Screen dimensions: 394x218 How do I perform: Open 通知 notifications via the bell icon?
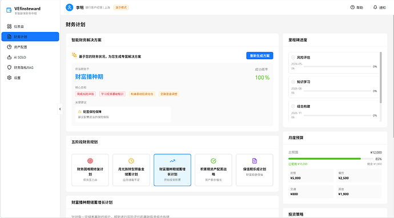375,7
